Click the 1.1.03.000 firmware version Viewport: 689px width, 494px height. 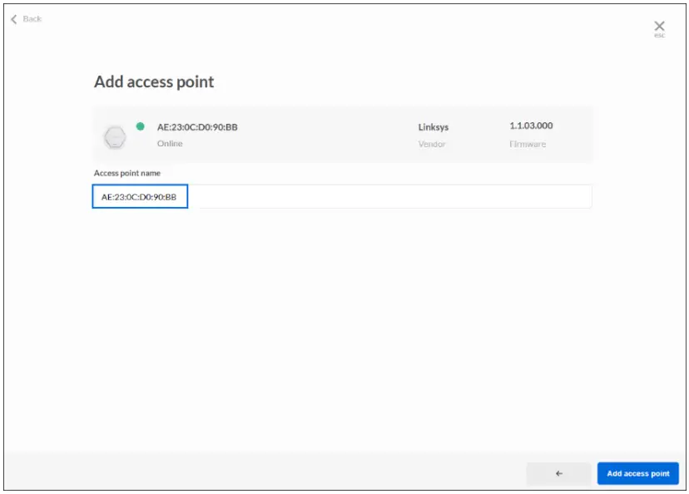click(x=531, y=126)
